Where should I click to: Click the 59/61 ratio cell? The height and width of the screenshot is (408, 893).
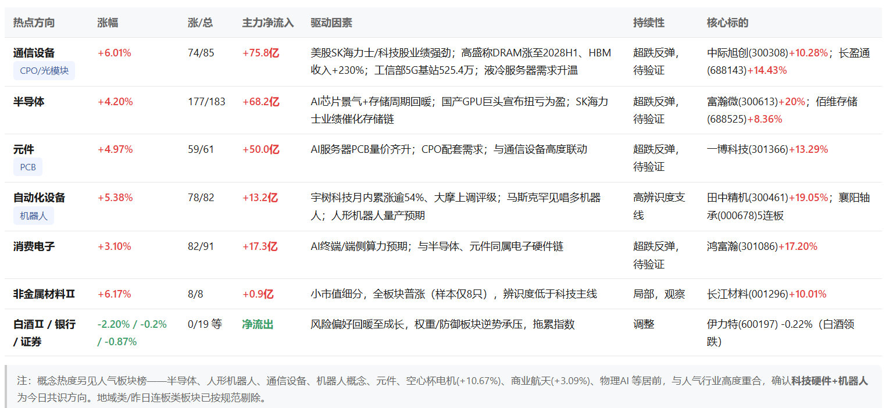click(201, 149)
